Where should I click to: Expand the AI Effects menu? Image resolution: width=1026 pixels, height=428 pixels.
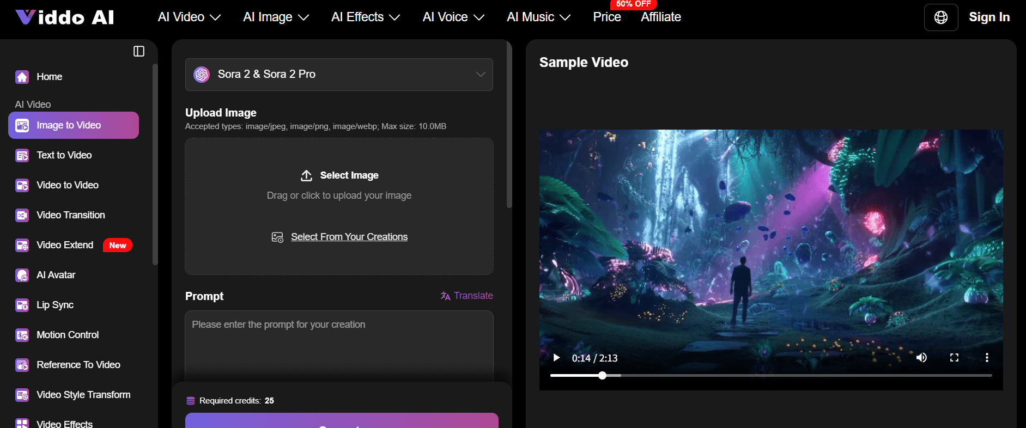tap(365, 17)
